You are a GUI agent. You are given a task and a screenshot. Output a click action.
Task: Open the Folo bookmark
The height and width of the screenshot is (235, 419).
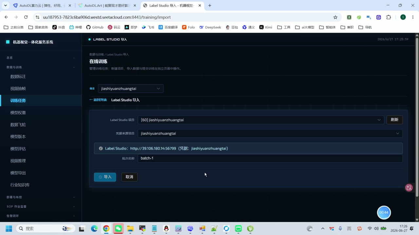(188, 27)
